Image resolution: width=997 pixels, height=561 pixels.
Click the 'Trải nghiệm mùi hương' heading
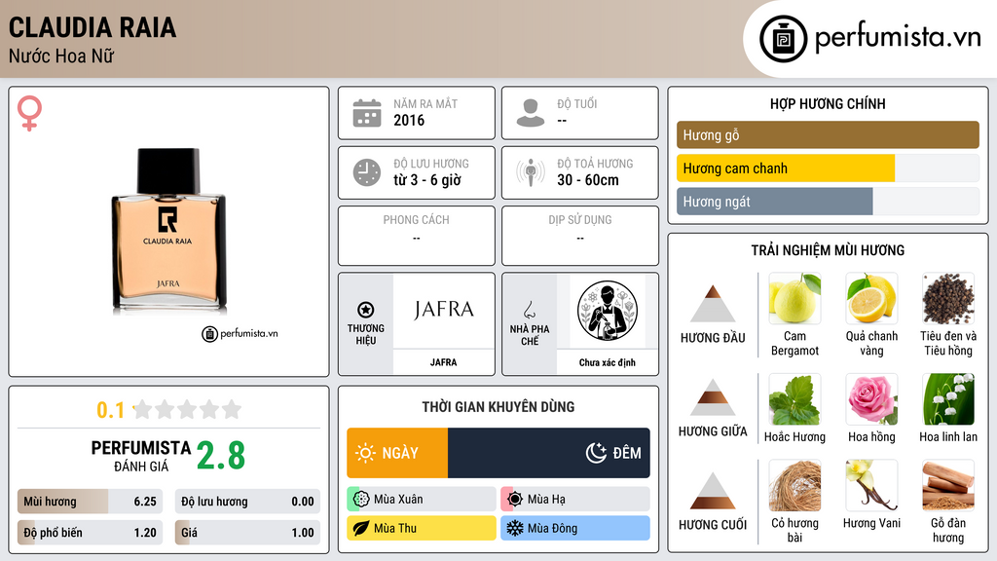coord(828,250)
